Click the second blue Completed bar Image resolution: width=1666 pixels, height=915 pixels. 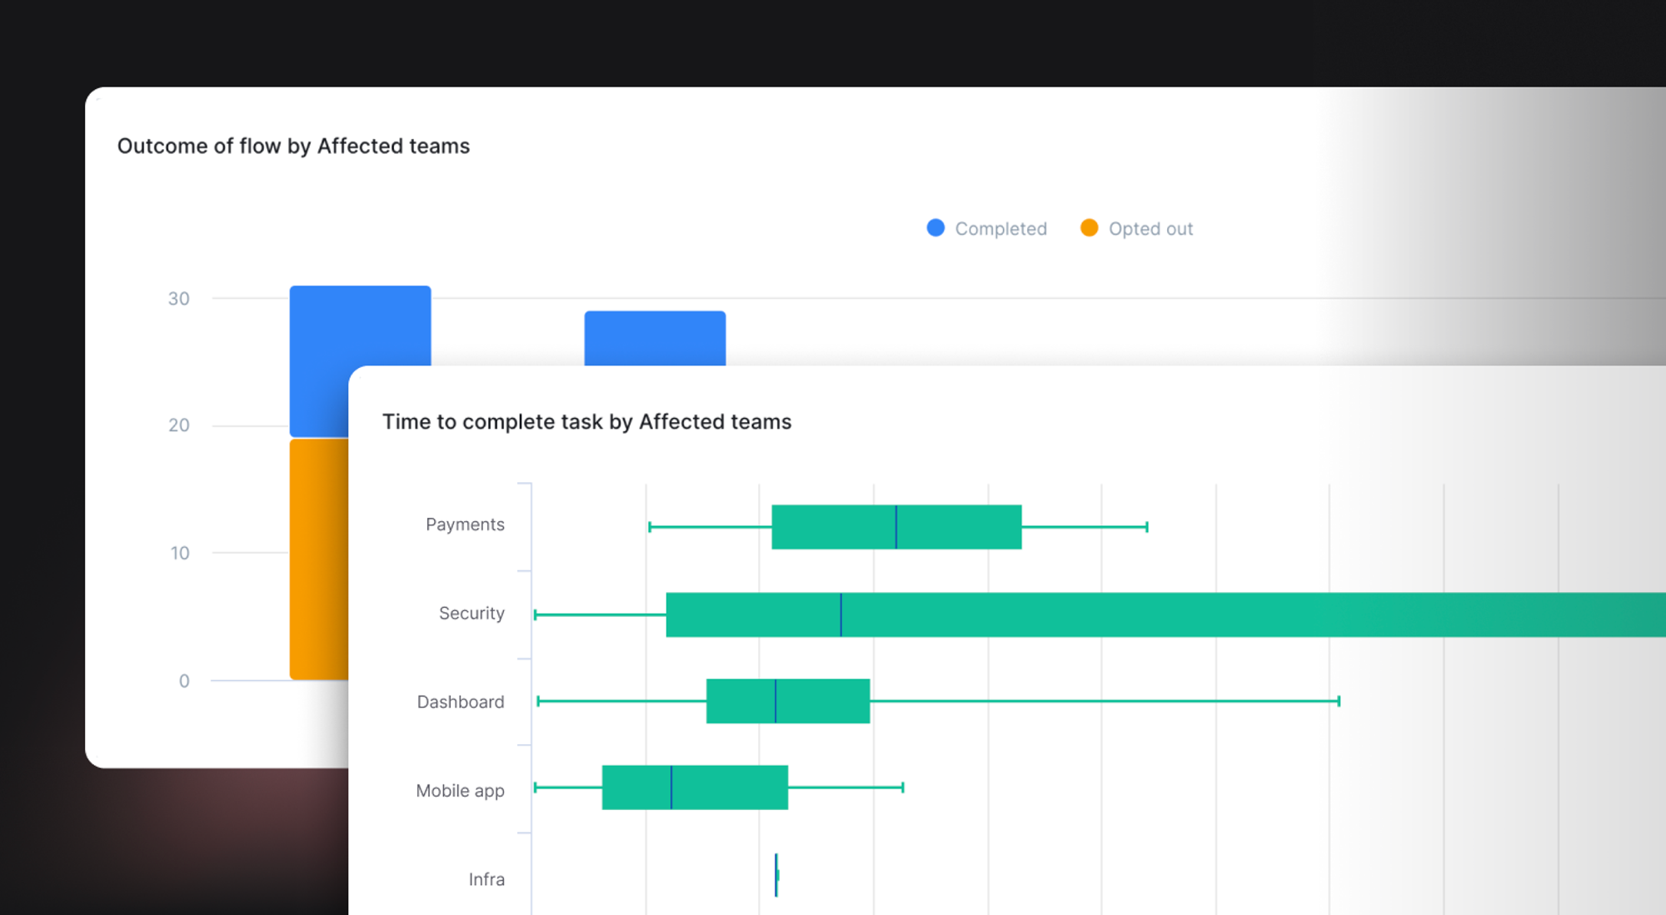[x=655, y=338]
